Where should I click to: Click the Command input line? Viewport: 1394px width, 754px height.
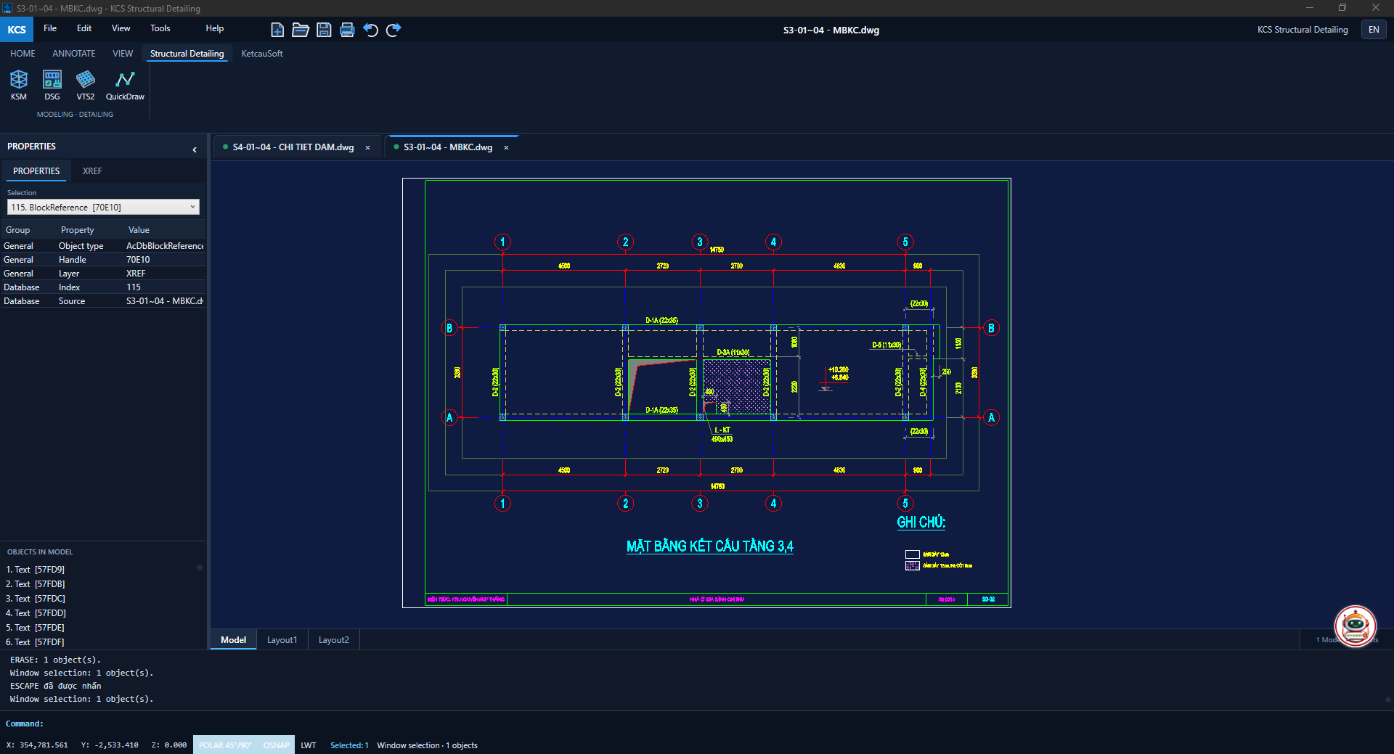(x=697, y=724)
